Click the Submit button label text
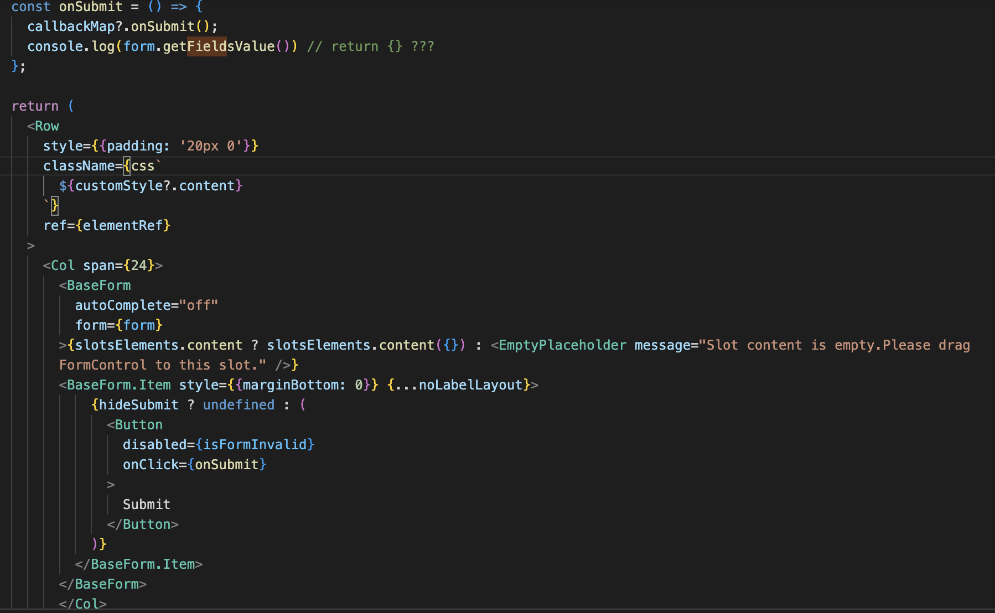This screenshot has height=613, width=995. point(146,504)
